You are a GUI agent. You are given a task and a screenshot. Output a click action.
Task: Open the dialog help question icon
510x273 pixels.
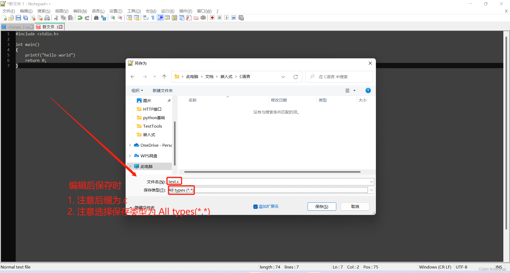368,90
